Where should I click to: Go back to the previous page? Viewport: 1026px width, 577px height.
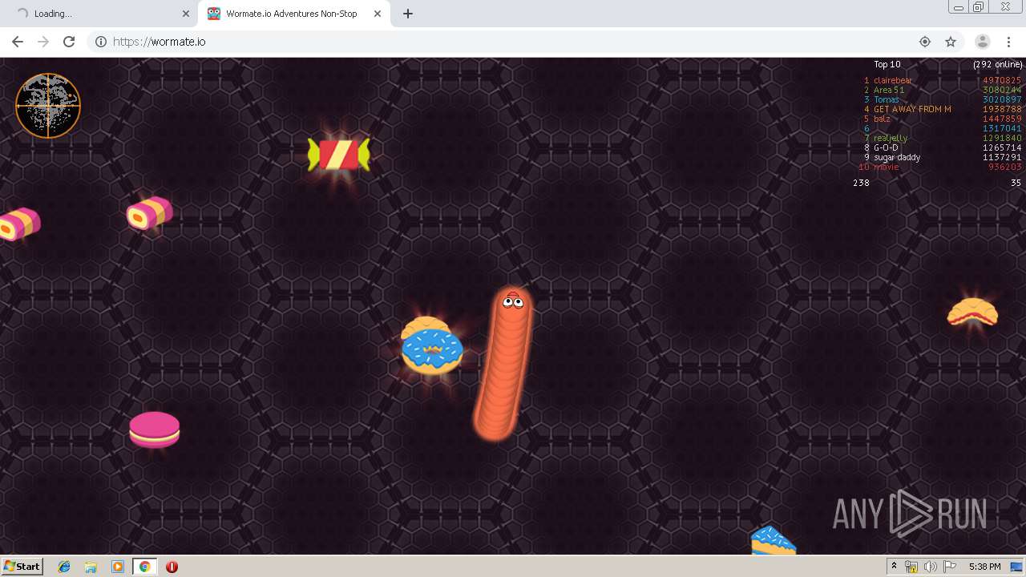tap(18, 42)
